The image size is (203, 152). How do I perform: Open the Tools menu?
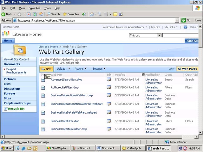47,8
